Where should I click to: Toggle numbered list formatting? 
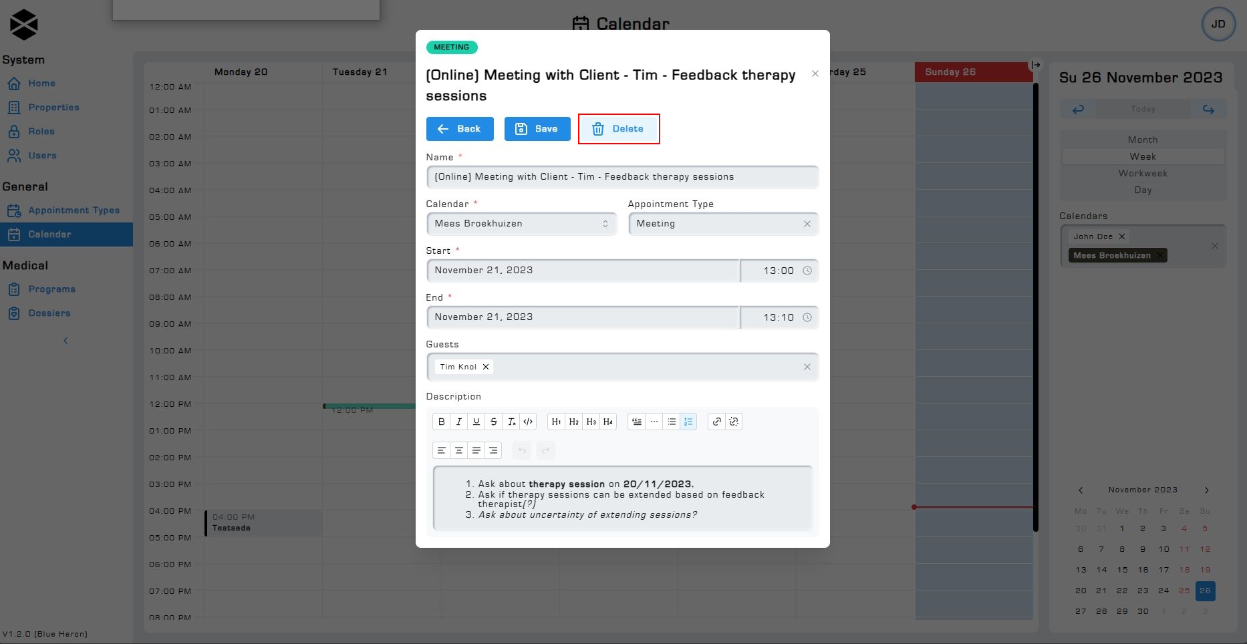[688, 422]
